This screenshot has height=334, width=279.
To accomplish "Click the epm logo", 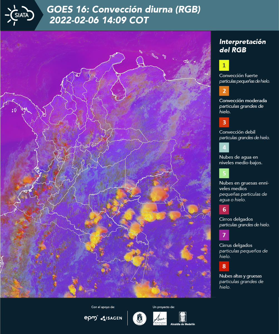I will [x=91, y=318].
